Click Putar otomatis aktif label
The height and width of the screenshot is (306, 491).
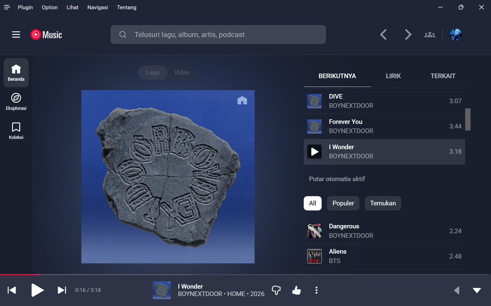tap(337, 179)
